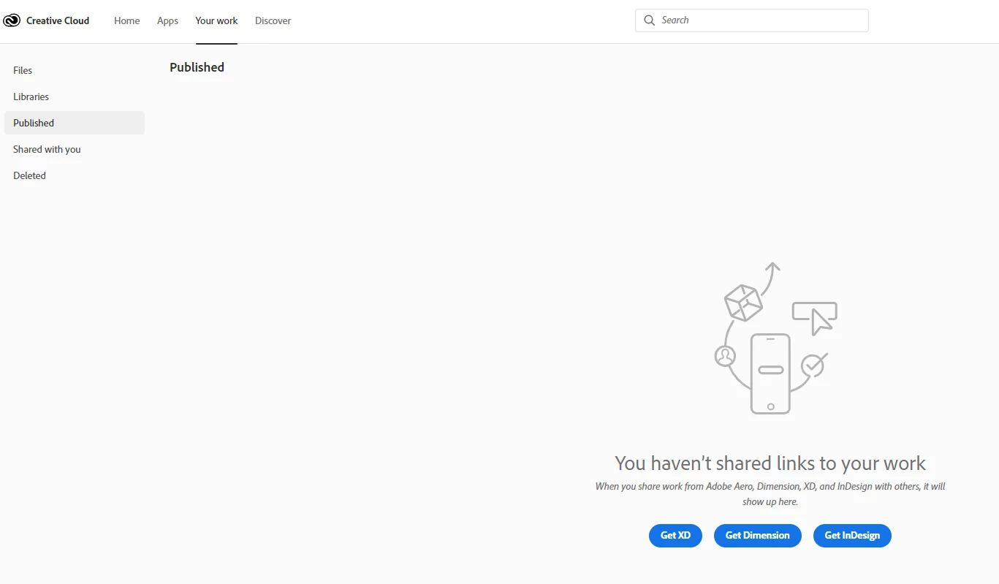Click the Get XD button
The height and width of the screenshot is (584, 999).
(x=675, y=536)
